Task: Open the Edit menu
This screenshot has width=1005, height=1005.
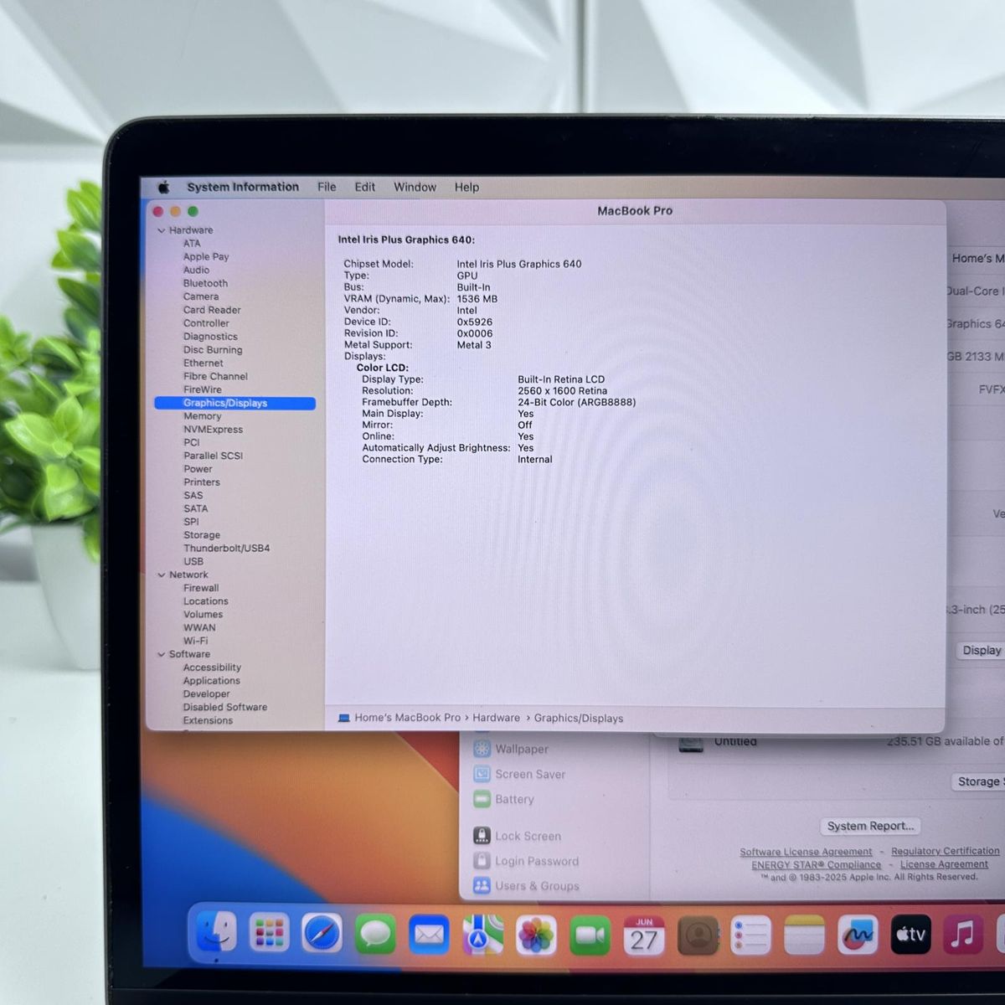Action: point(365,187)
